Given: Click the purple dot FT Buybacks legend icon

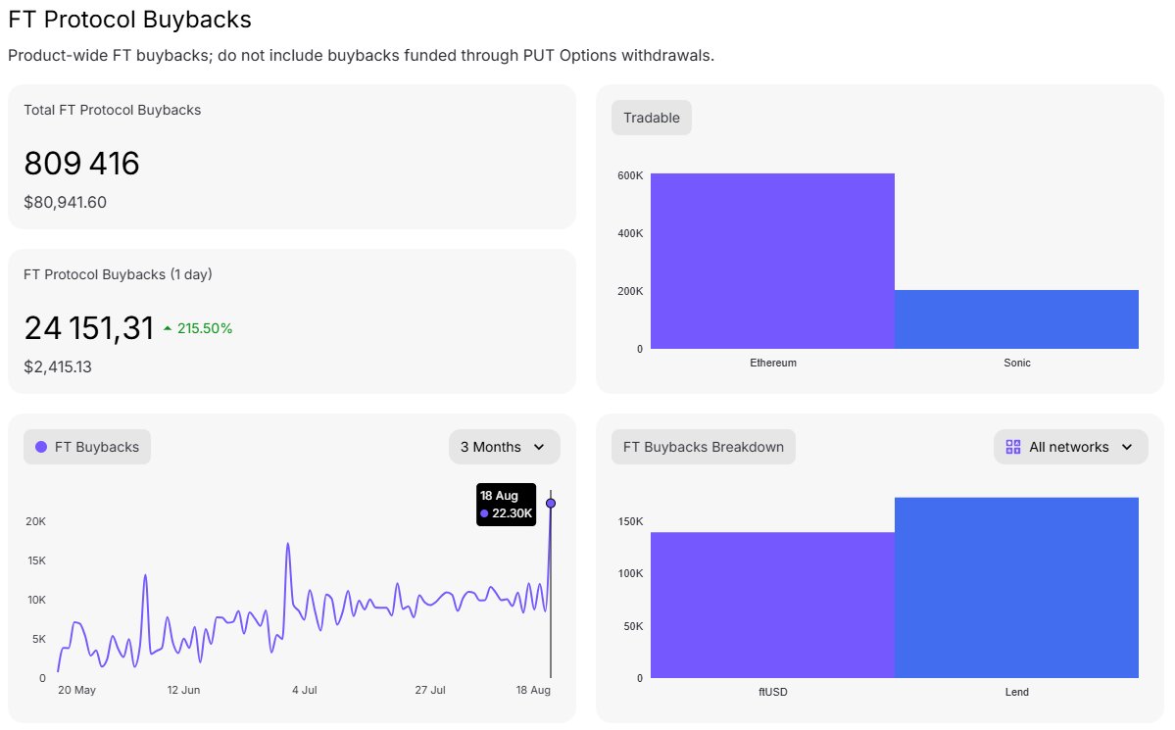Looking at the screenshot, I should click(x=41, y=447).
